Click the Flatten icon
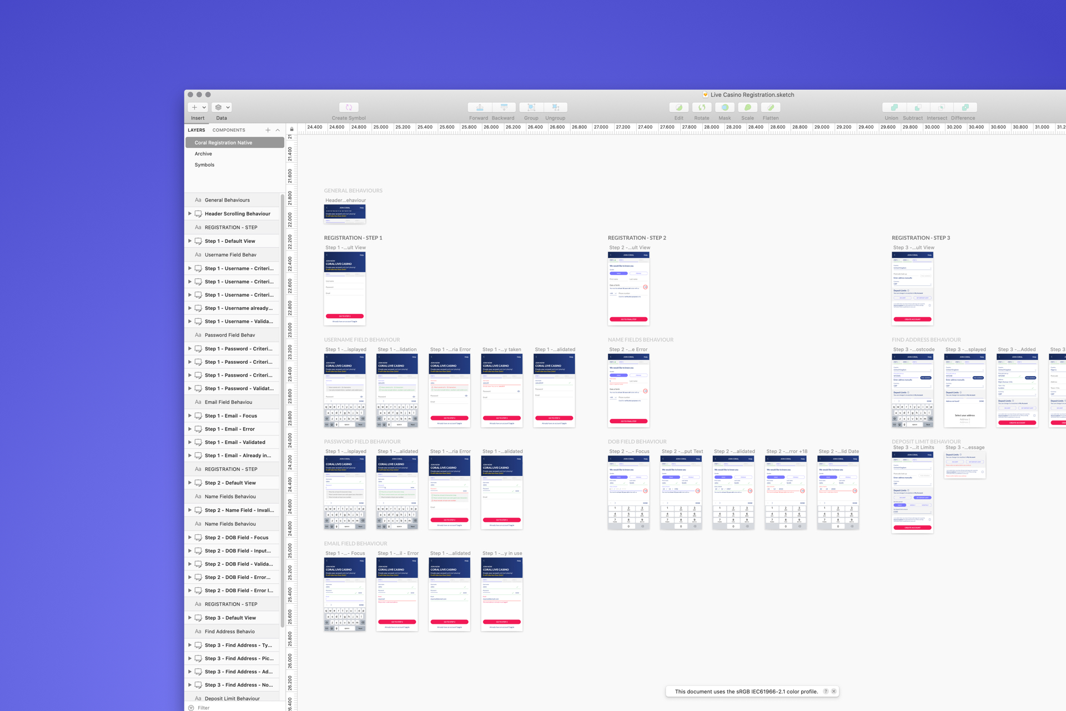Screen dimensions: 1066x711 [x=771, y=107]
